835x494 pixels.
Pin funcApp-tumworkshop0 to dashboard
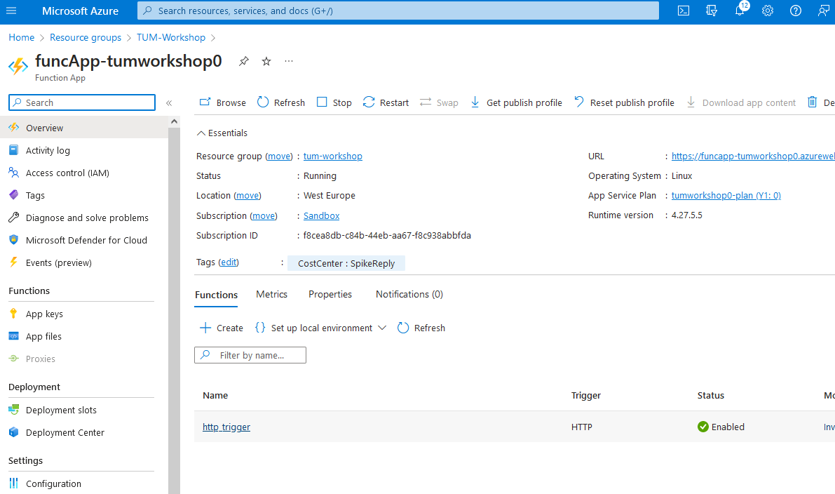point(243,61)
